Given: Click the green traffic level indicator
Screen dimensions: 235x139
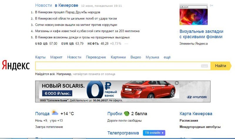Looking at the screenshot, I should (x=127, y=113).
